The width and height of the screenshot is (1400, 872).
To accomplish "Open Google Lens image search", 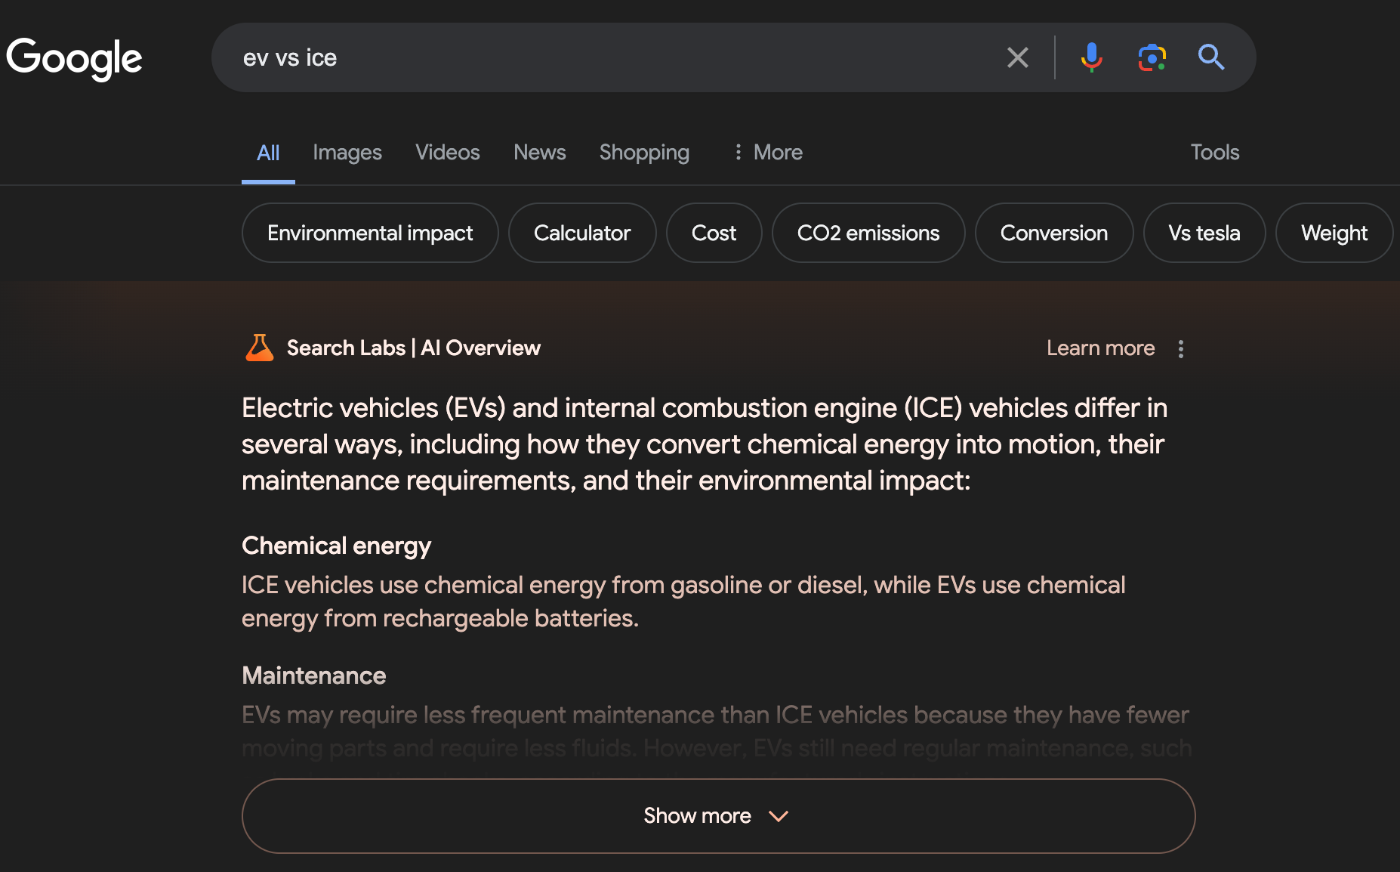I will click(x=1150, y=57).
